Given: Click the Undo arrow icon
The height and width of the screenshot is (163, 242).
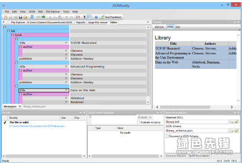Looking at the screenshot, I should (67, 17).
